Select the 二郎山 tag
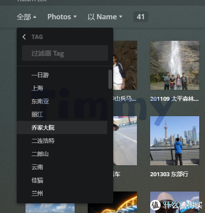 pyautogui.click(x=62, y=154)
